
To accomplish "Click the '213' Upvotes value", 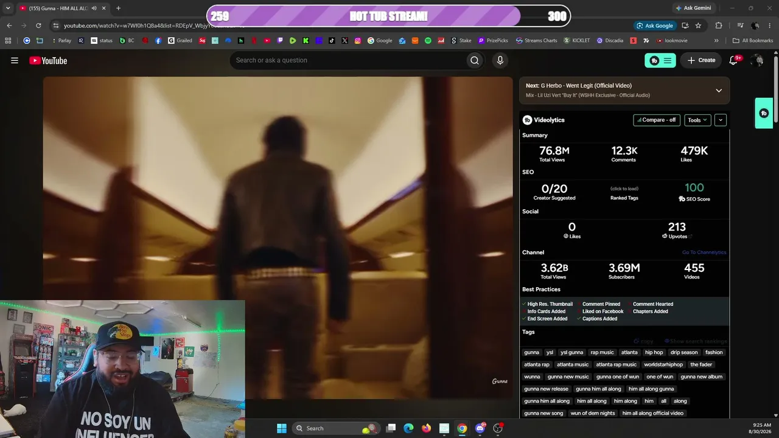I will pos(677,227).
